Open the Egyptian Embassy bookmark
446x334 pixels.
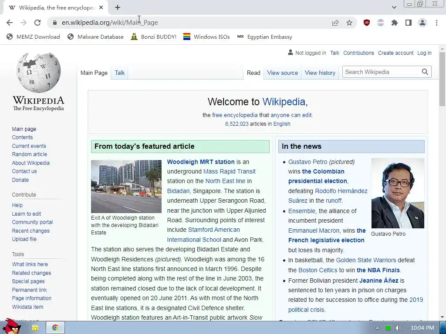[x=264, y=37]
